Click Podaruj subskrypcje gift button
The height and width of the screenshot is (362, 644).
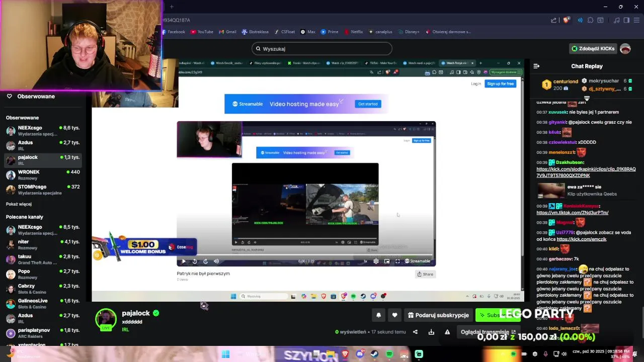point(438,315)
